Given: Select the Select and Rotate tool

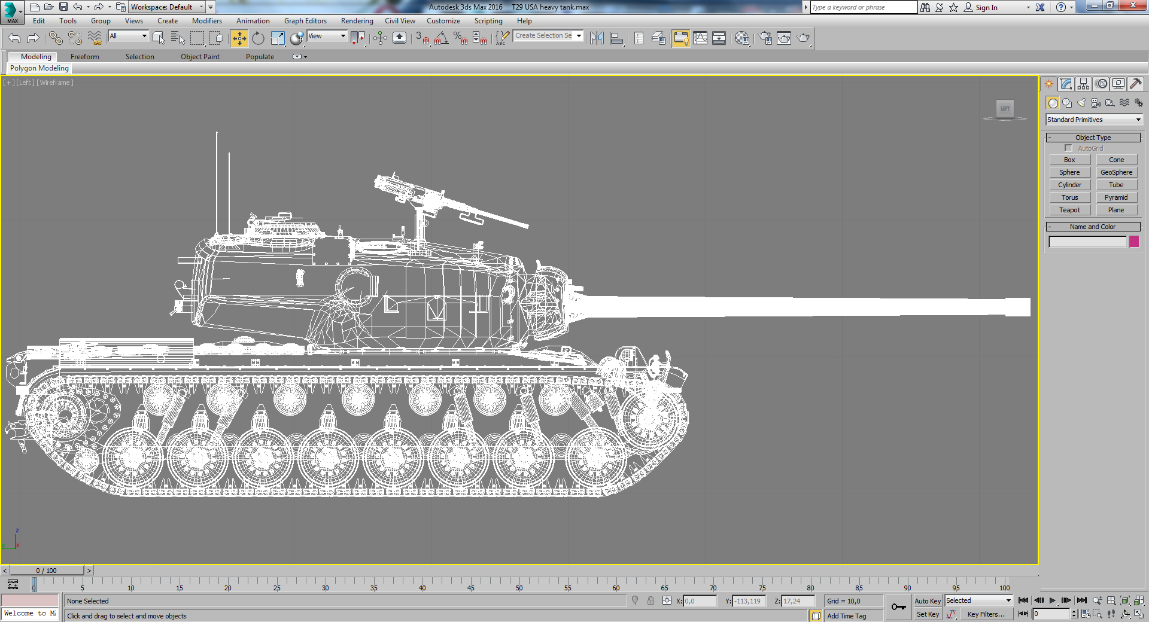Looking at the screenshot, I should [257, 38].
